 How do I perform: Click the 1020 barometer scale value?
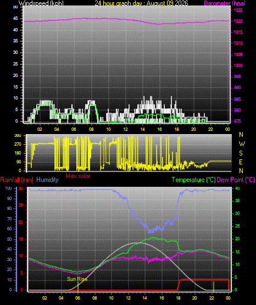coord(238,21)
